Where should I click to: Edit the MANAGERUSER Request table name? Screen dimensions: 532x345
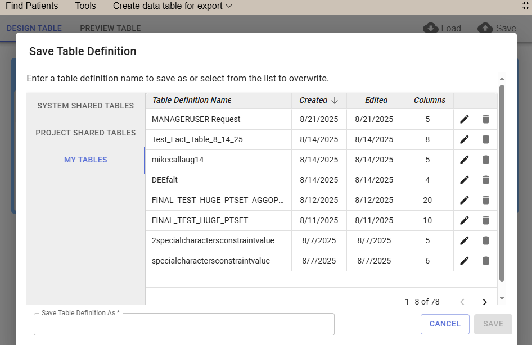(464, 119)
